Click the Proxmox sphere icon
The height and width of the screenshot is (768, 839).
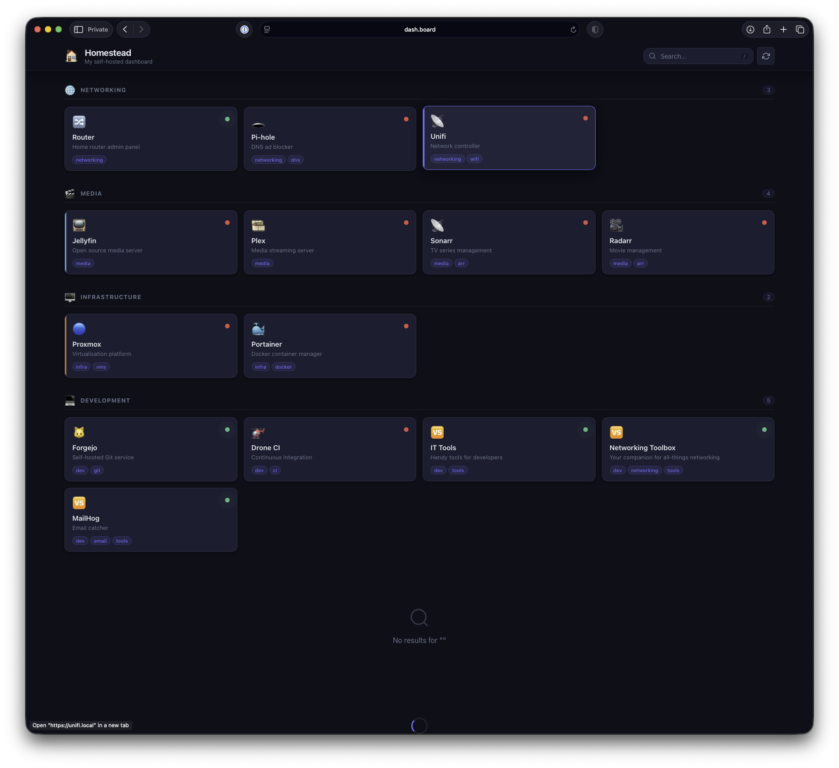[x=79, y=328]
